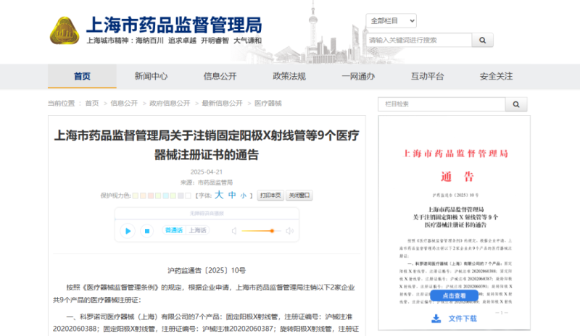Open the 信息公开 navigation menu

tap(220, 76)
